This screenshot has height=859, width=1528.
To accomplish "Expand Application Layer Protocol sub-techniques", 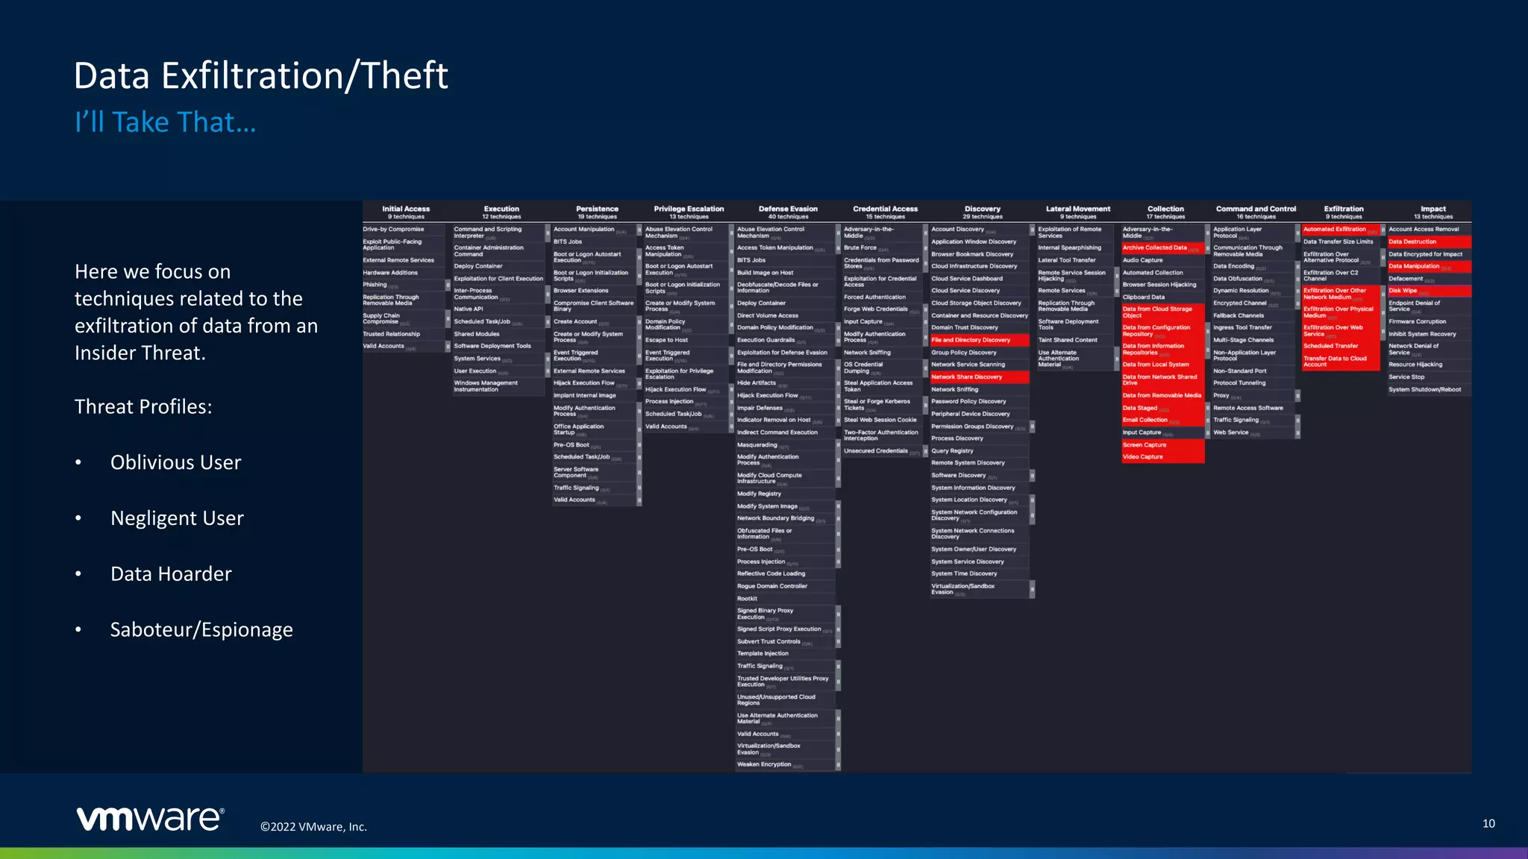I will pos(1298,233).
